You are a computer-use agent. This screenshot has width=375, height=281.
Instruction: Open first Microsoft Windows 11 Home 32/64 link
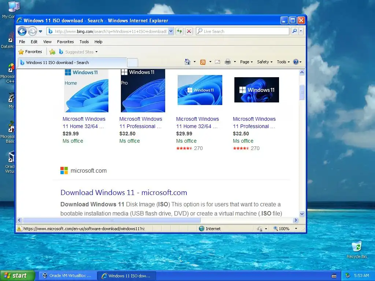point(84,123)
